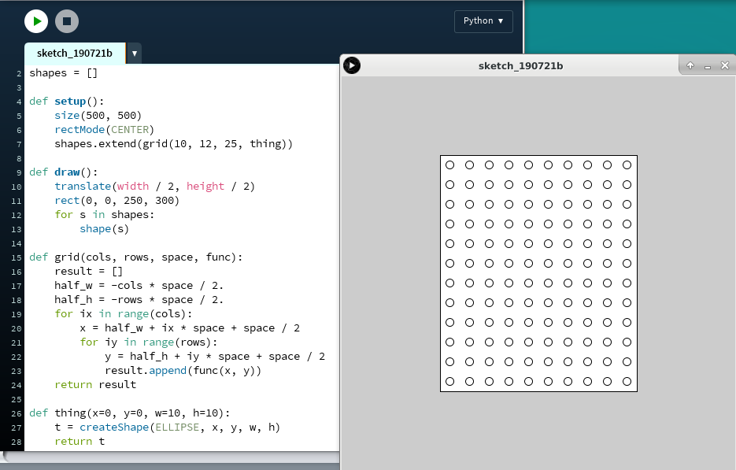The height and width of the screenshot is (470, 736).
Task: Minimize the sketch output window
Action: [x=708, y=66]
